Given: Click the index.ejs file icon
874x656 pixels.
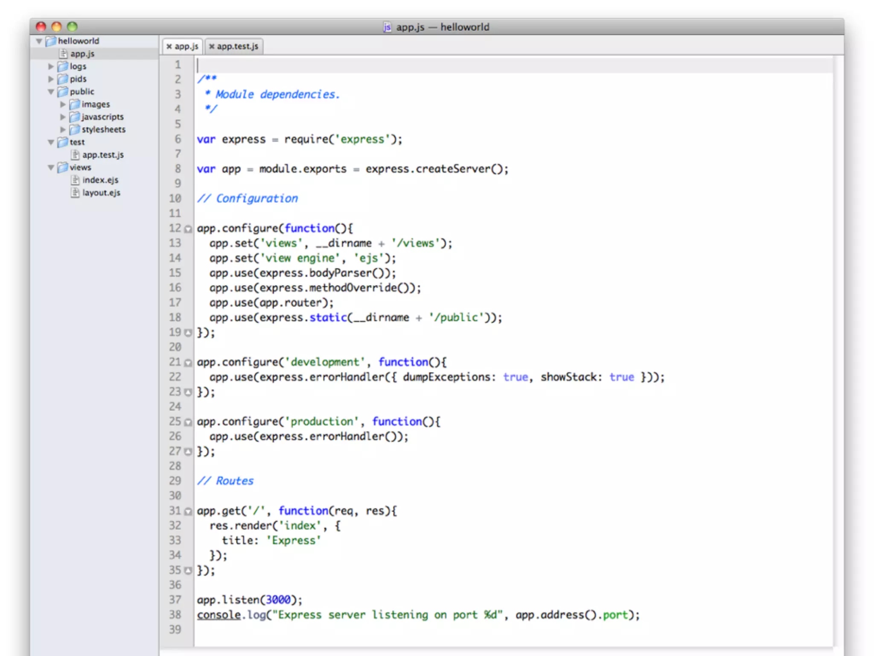Looking at the screenshot, I should (x=75, y=180).
